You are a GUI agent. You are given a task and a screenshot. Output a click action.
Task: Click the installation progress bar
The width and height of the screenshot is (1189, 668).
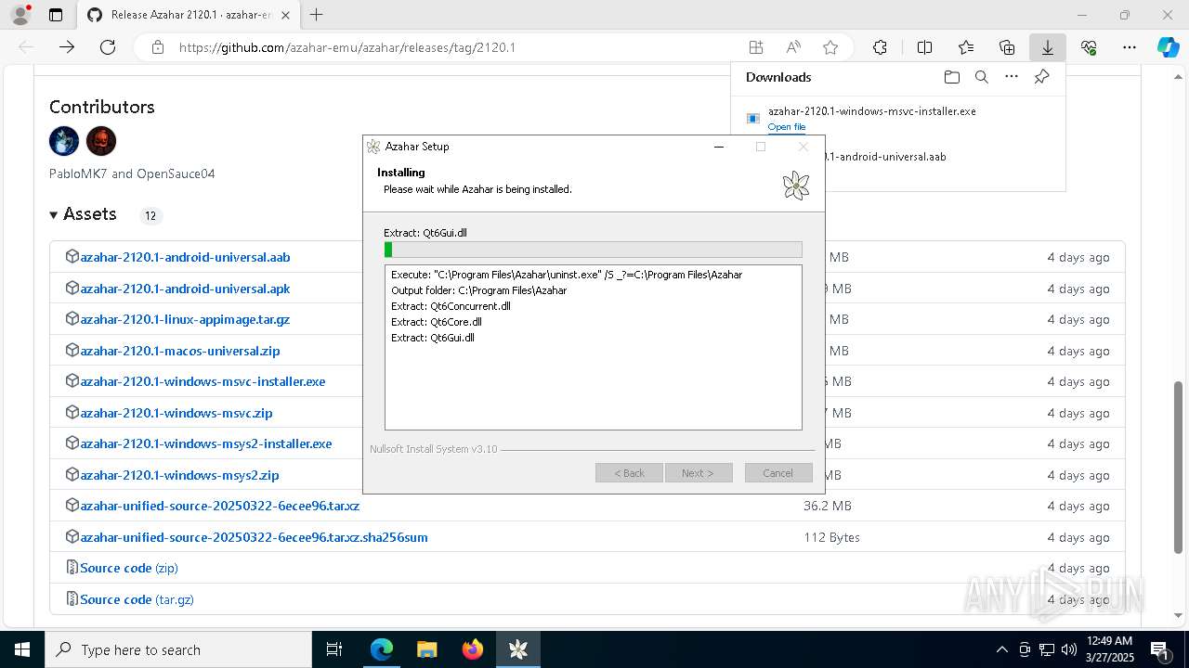tap(593, 250)
